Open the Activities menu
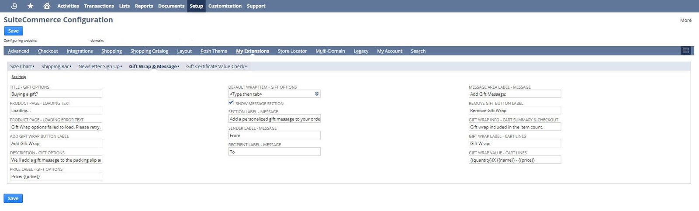The image size is (699, 211). pos(68,6)
